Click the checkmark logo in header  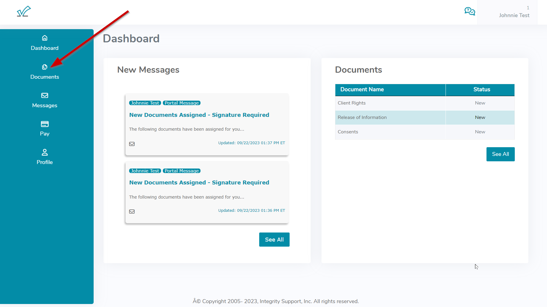point(24,11)
